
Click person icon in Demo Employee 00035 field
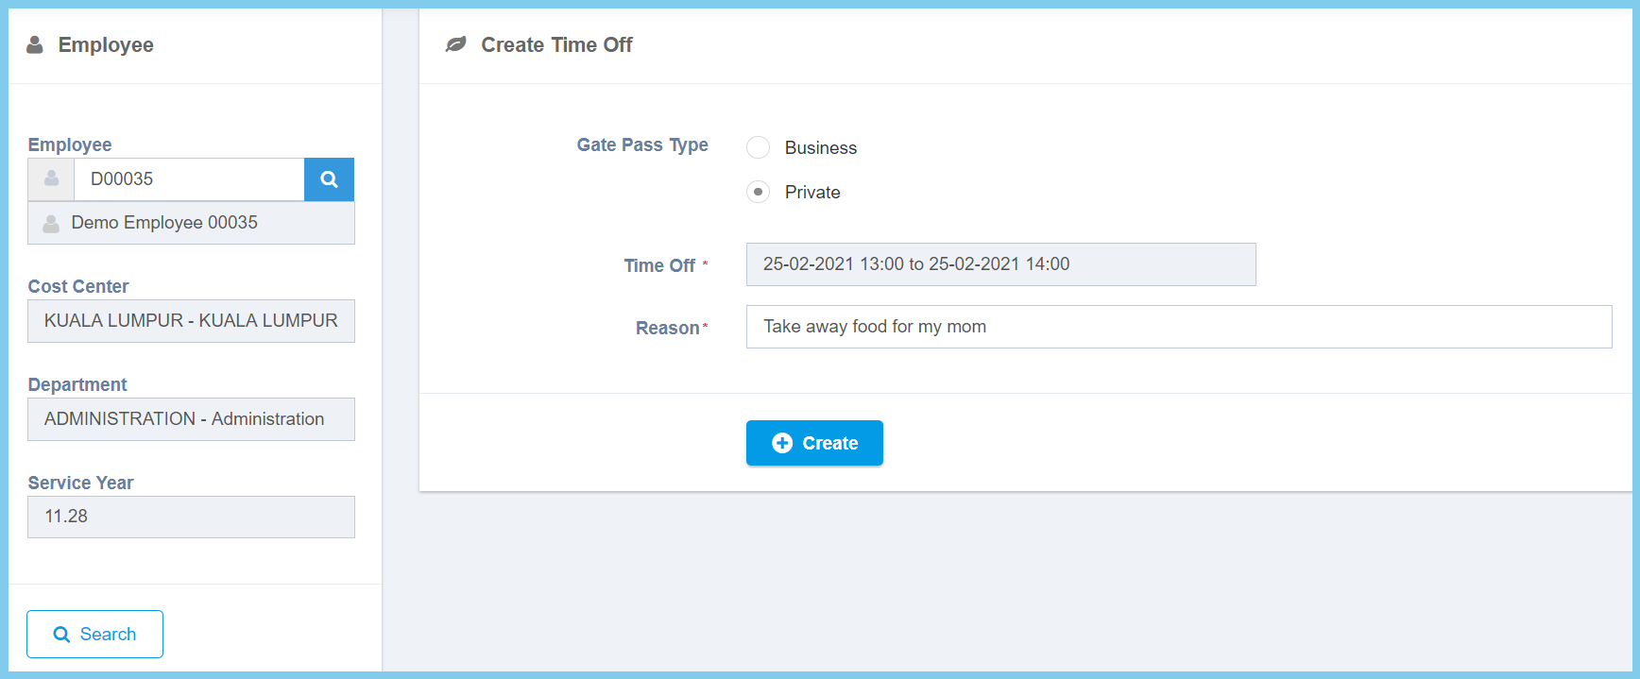(x=51, y=223)
